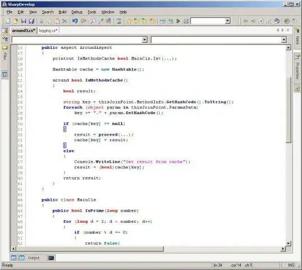The image size is (302, 270).
Task: Click the toggle-comment lines icon
Action: coord(119,21)
